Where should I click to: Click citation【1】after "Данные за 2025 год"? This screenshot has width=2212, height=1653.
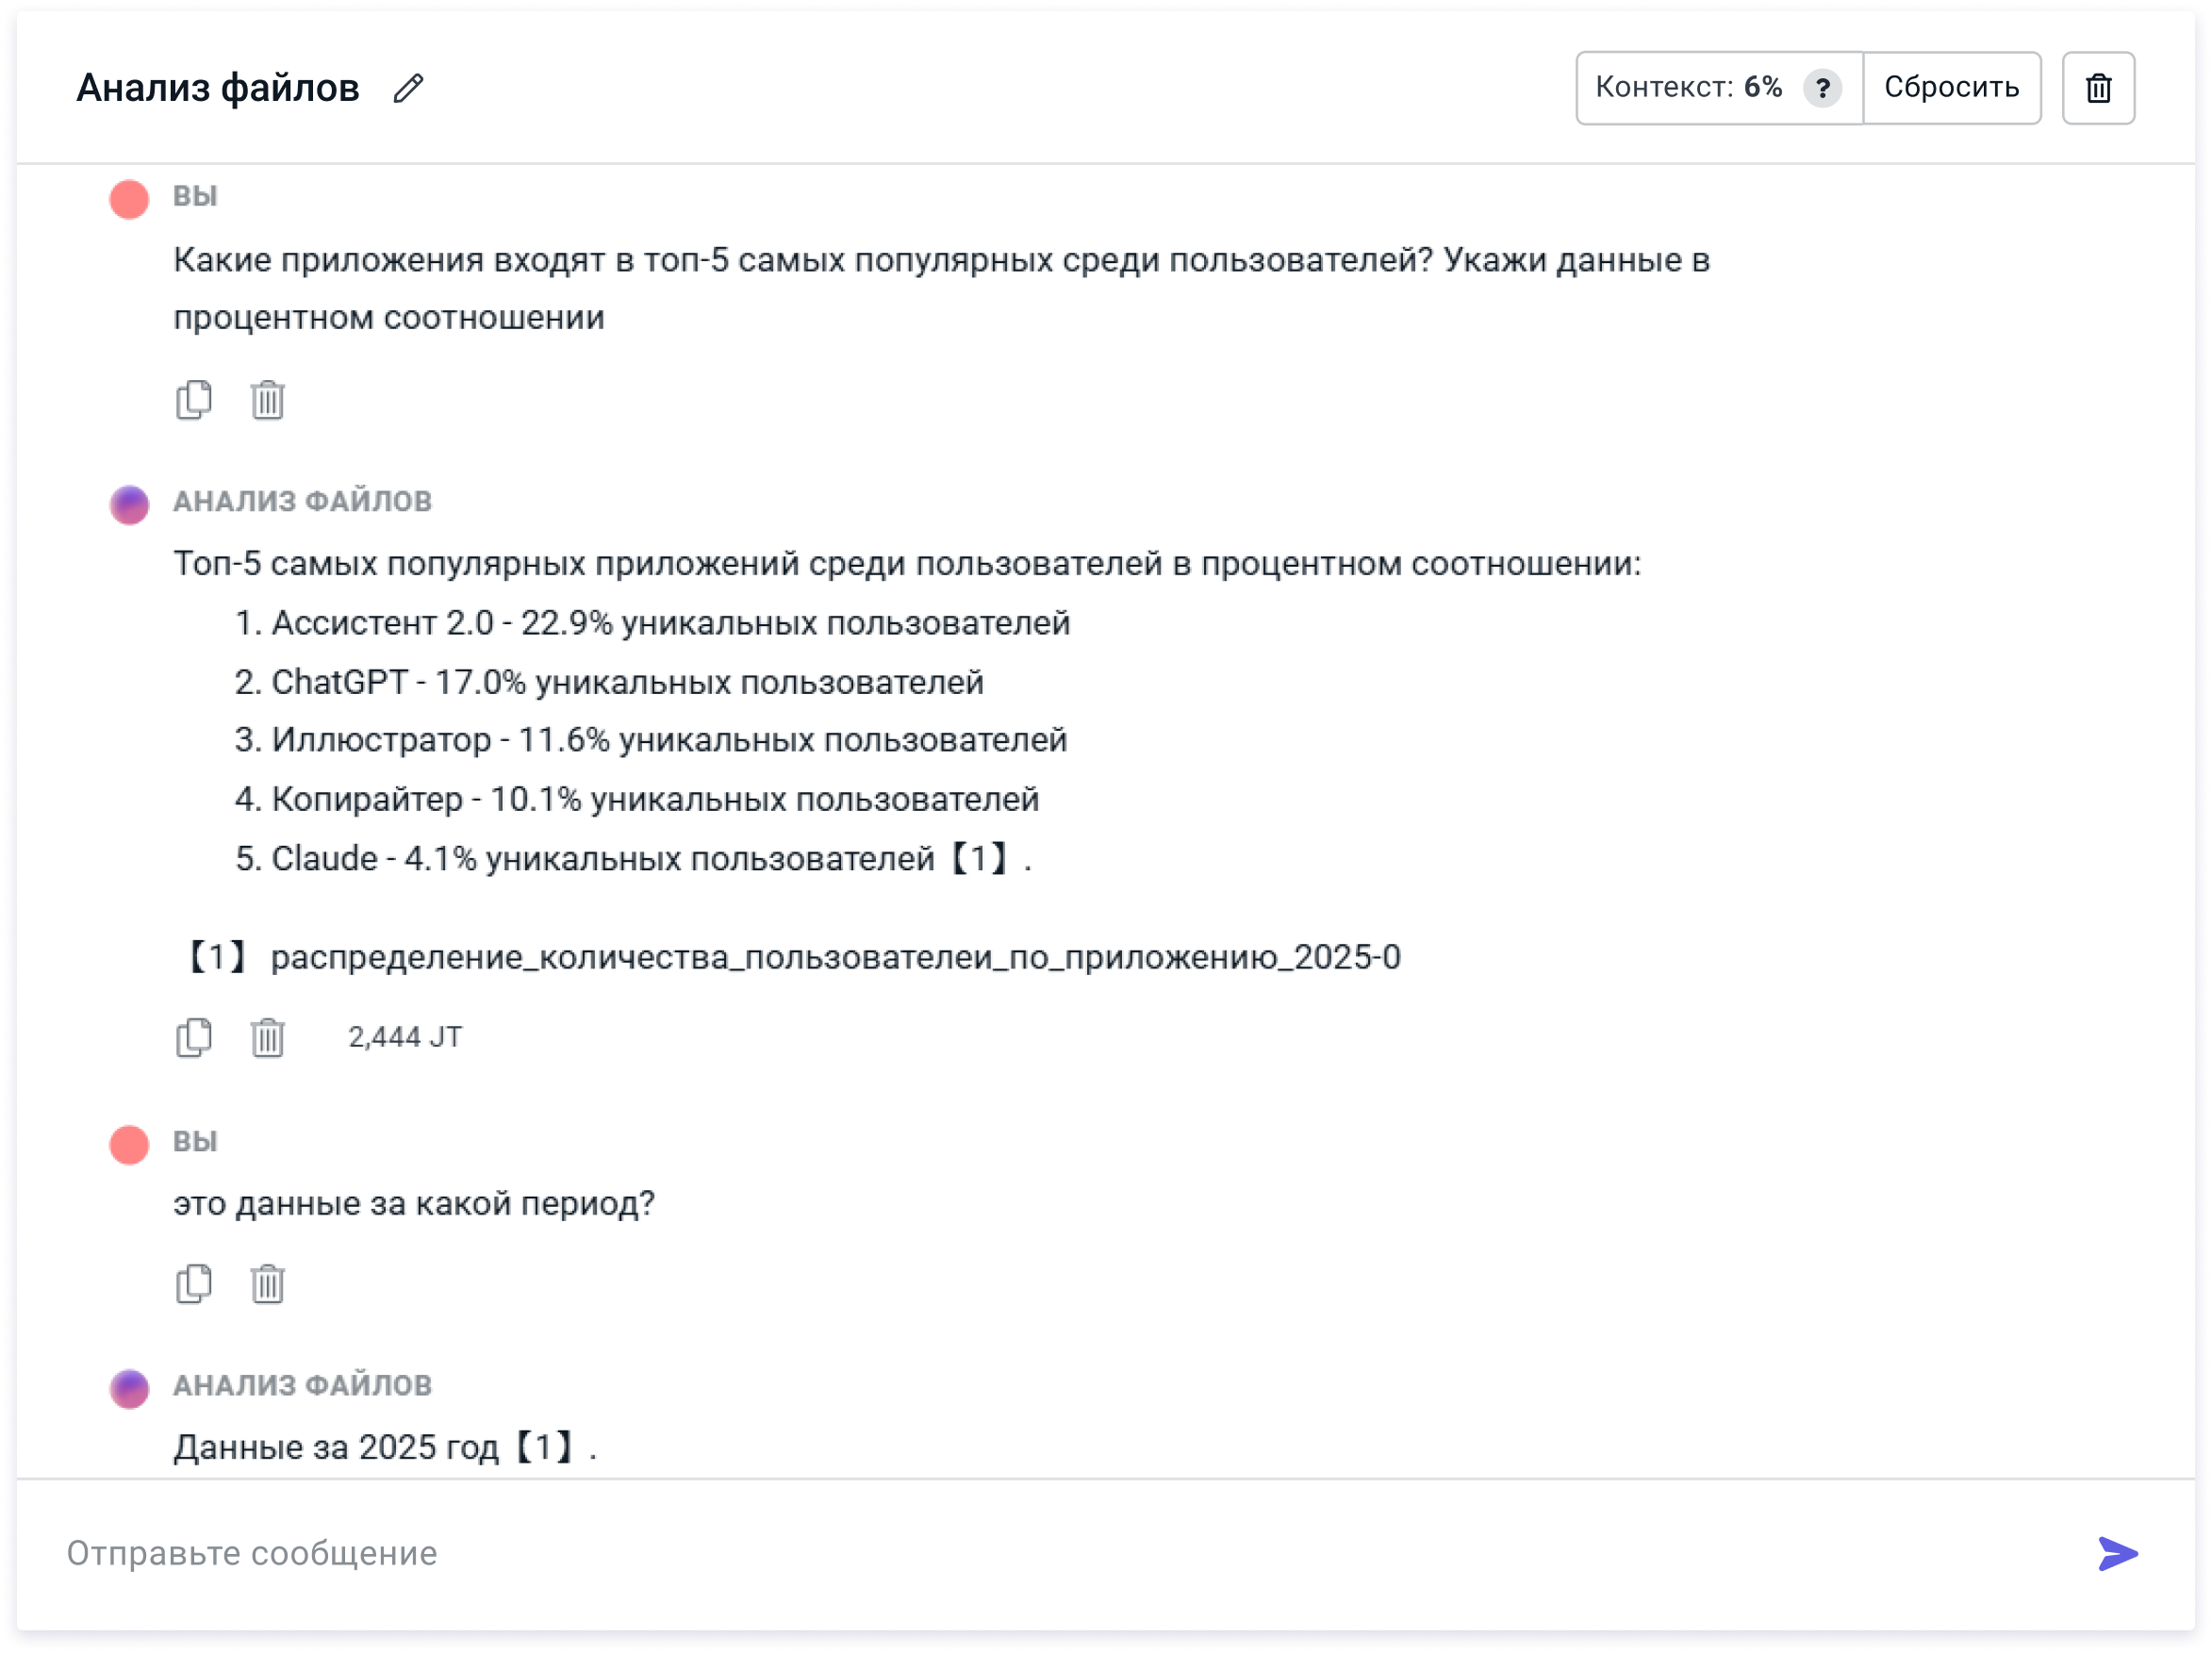pos(544,1446)
